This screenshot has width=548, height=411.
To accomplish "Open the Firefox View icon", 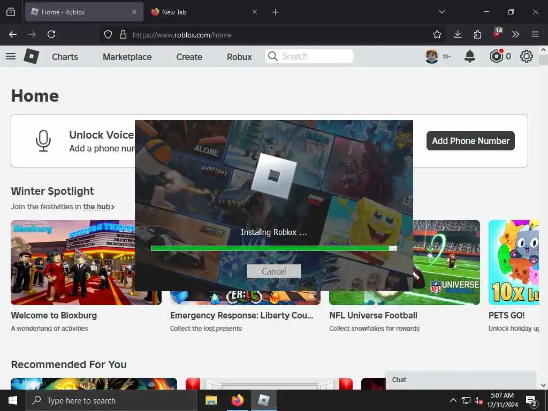I will 11,12.
